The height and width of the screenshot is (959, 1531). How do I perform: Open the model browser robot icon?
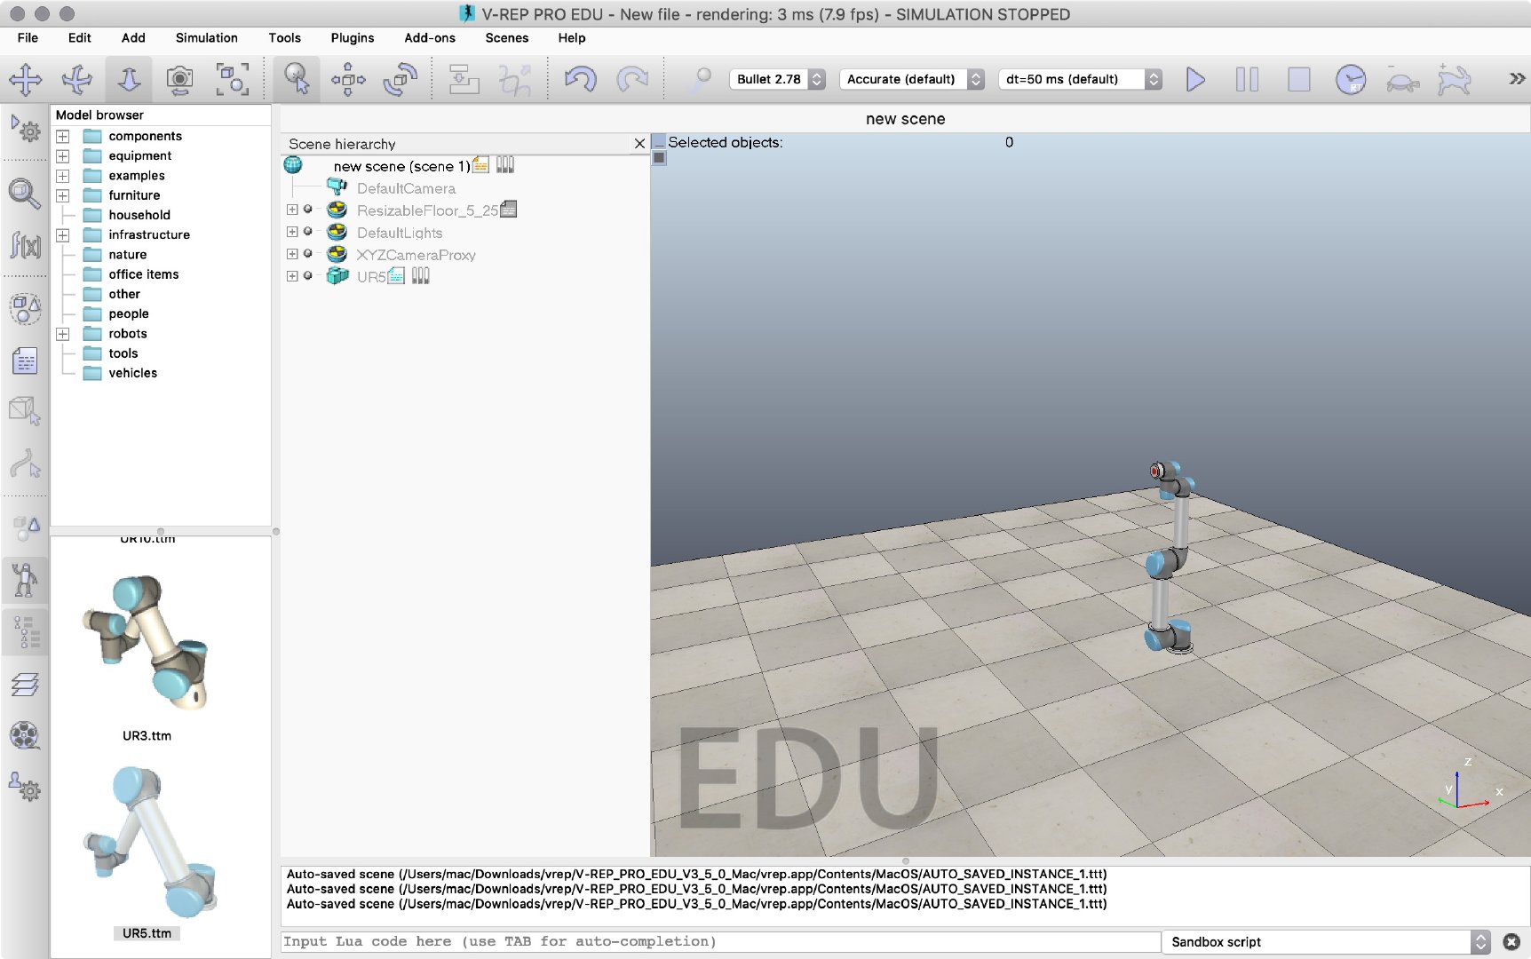26,580
